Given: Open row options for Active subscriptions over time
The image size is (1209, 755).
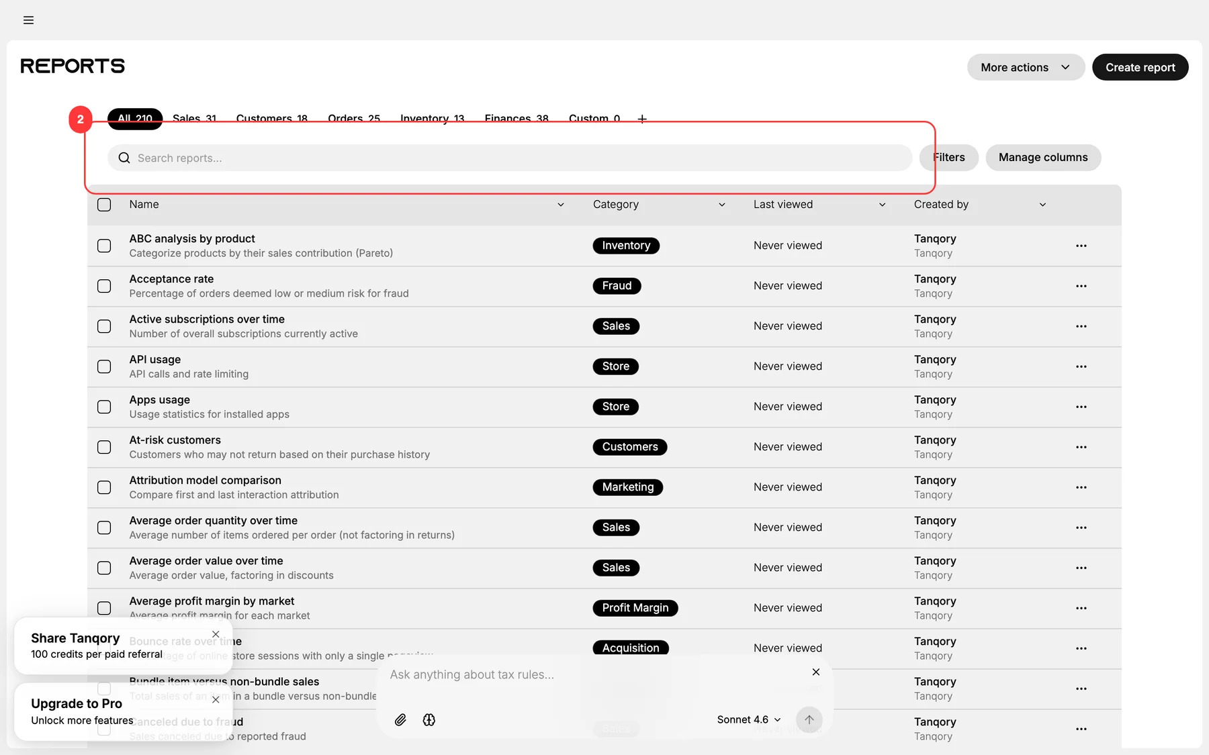Looking at the screenshot, I should click(x=1081, y=326).
